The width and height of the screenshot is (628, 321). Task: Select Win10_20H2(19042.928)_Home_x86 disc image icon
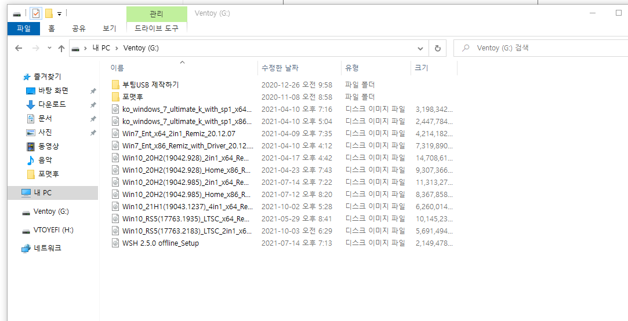(115, 170)
